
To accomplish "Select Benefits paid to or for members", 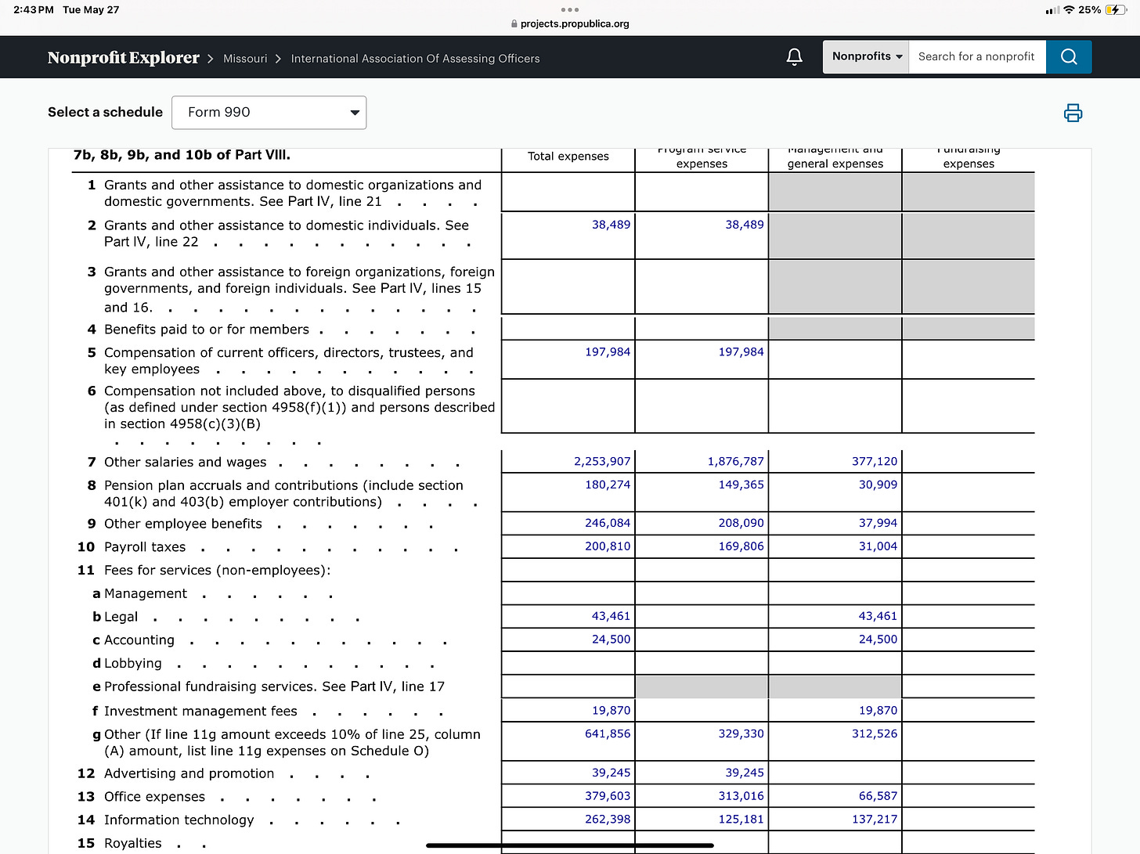I will pos(207,330).
